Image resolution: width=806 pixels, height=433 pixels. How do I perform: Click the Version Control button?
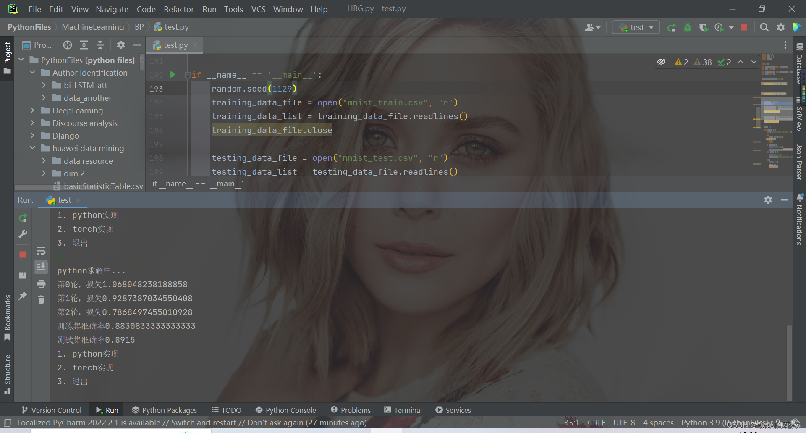click(x=52, y=410)
